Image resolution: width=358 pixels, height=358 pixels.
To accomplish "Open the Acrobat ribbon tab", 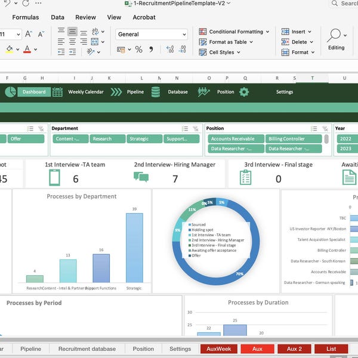I will [x=144, y=17].
